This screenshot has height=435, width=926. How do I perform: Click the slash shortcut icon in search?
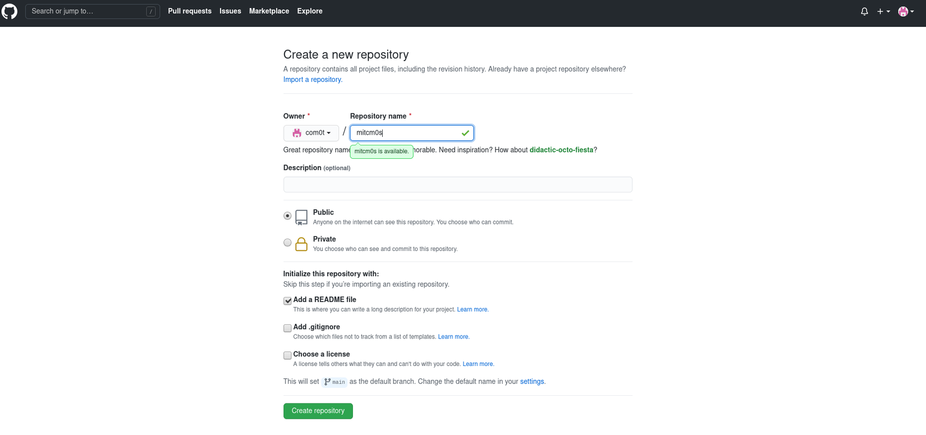pos(151,11)
